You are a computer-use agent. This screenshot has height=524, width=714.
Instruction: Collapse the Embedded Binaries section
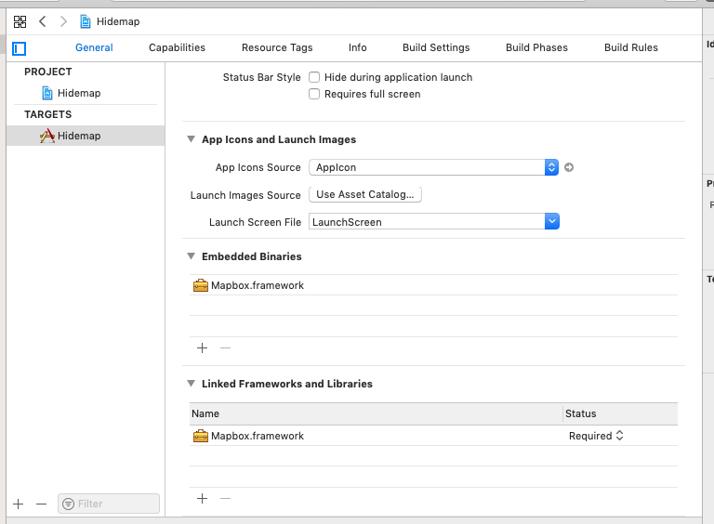pyautogui.click(x=191, y=256)
